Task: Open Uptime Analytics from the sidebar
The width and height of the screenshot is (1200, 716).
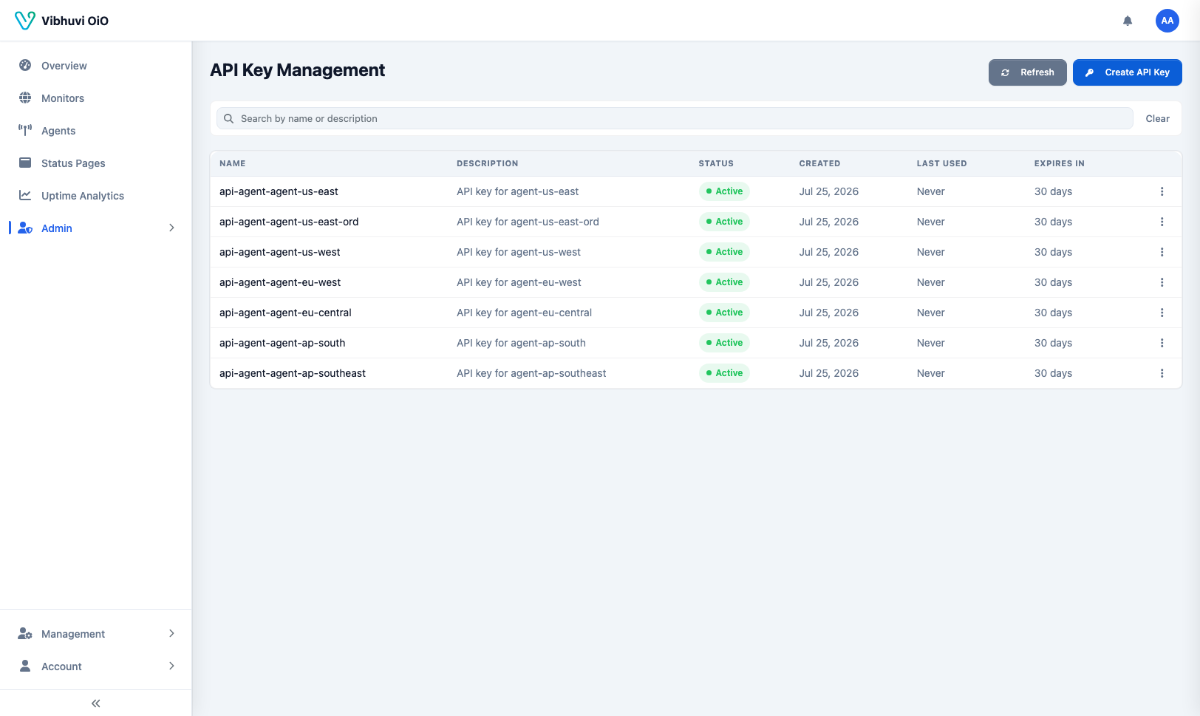Action: coord(96,195)
